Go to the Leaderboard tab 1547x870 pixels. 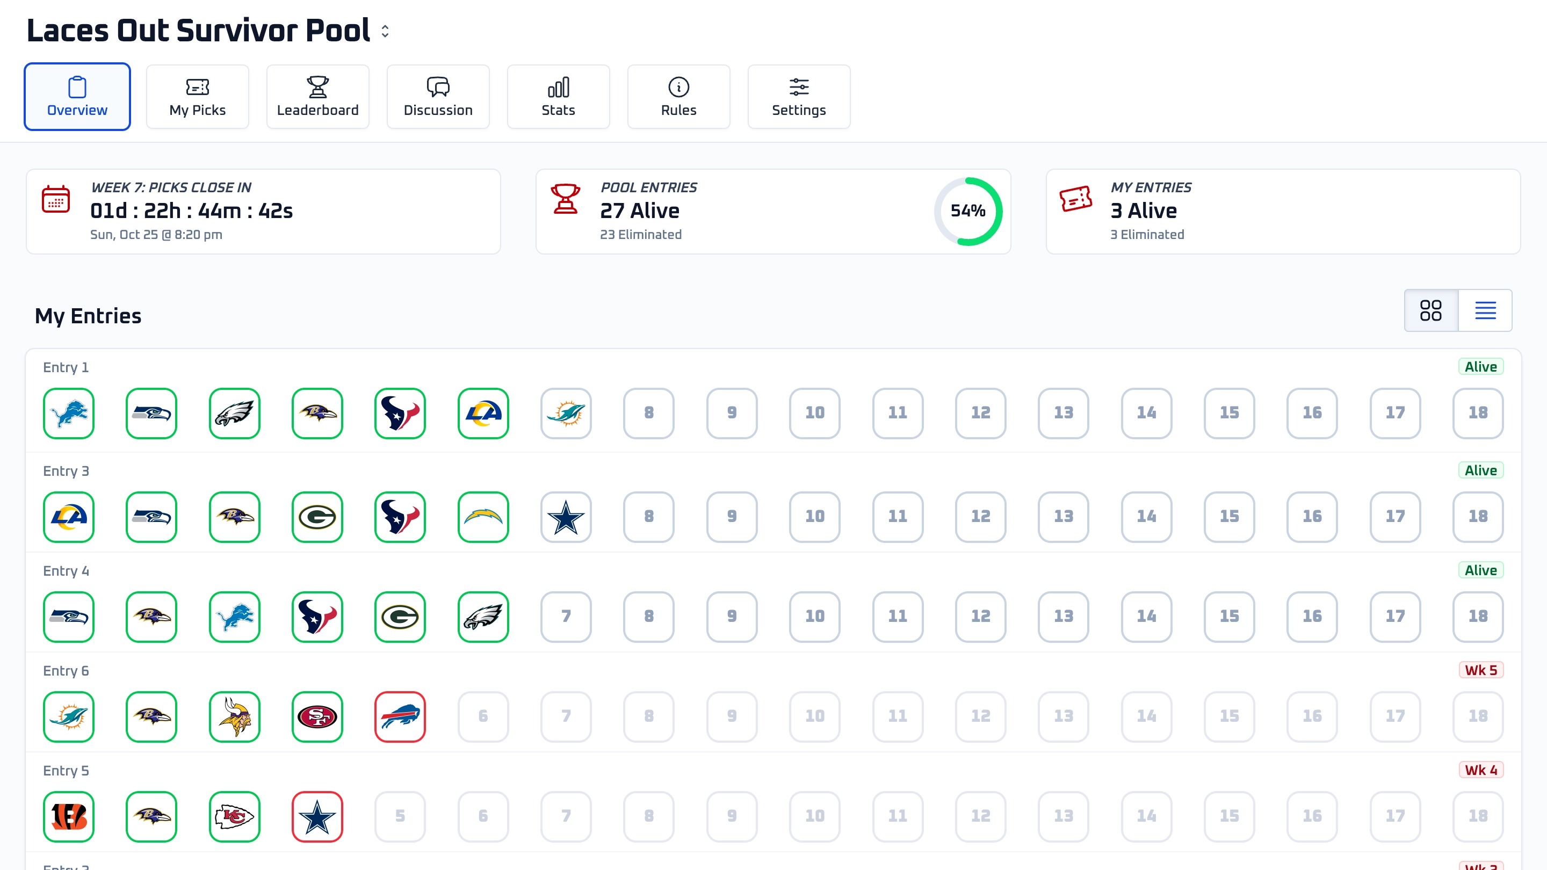[317, 97]
